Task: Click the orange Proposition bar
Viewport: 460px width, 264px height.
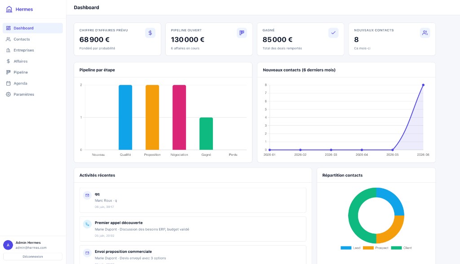Action: click(x=152, y=117)
